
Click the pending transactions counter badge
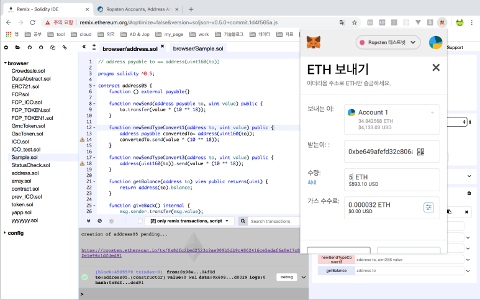[111, 220]
